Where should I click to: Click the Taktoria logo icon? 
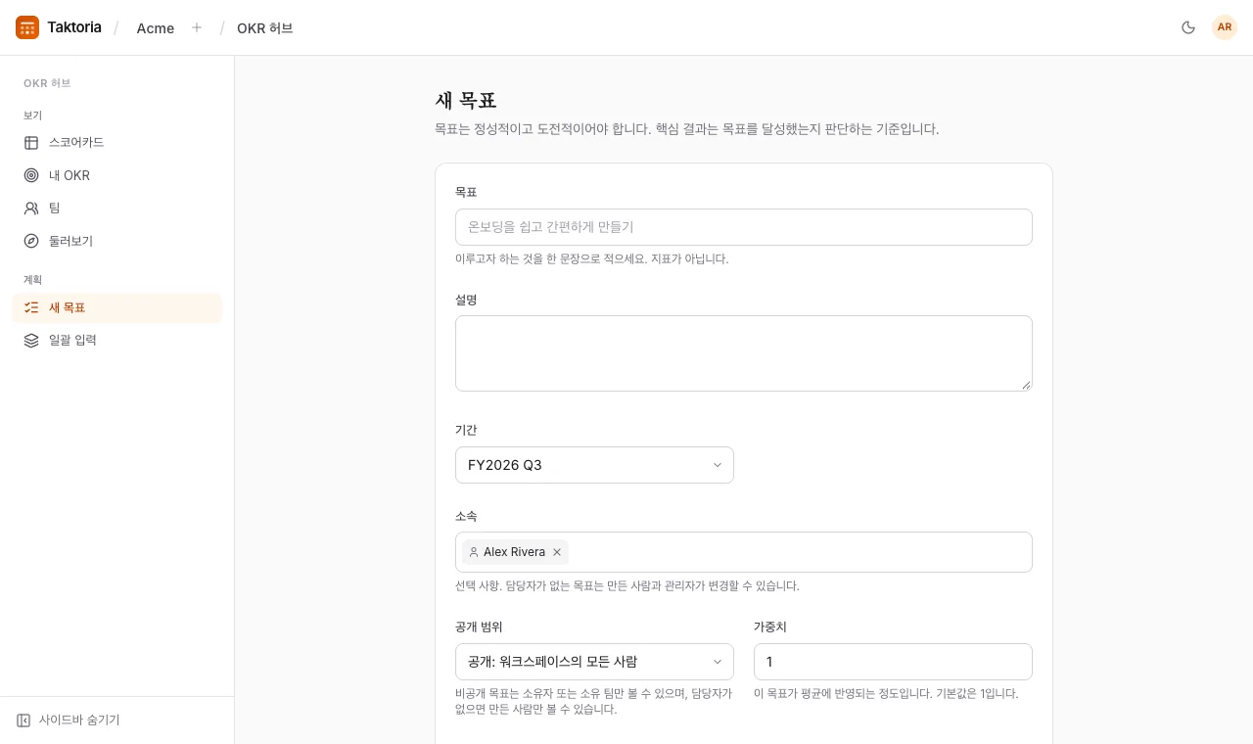coord(27,27)
